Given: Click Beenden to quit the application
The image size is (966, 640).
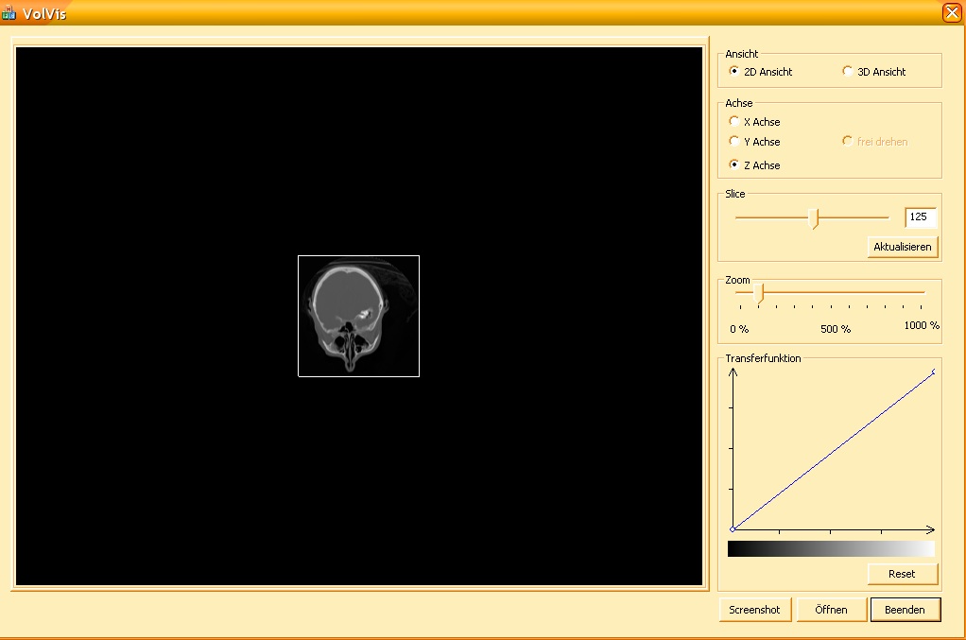Looking at the screenshot, I should coord(905,610).
